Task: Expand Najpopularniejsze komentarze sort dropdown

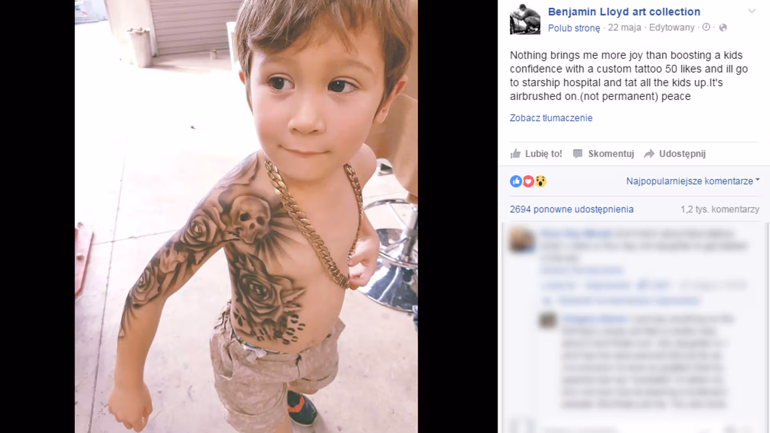Action: point(693,181)
